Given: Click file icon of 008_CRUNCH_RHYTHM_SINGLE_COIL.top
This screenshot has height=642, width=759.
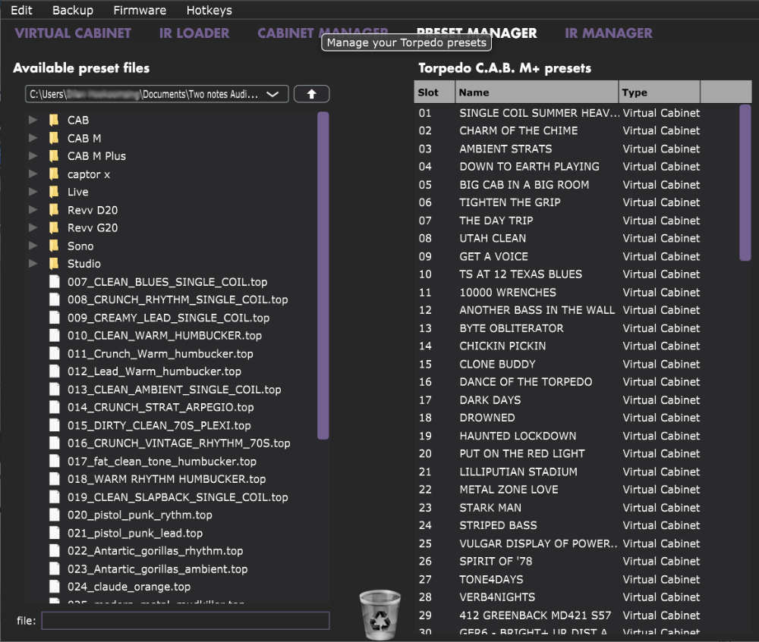Looking at the screenshot, I should pos(54,299).
